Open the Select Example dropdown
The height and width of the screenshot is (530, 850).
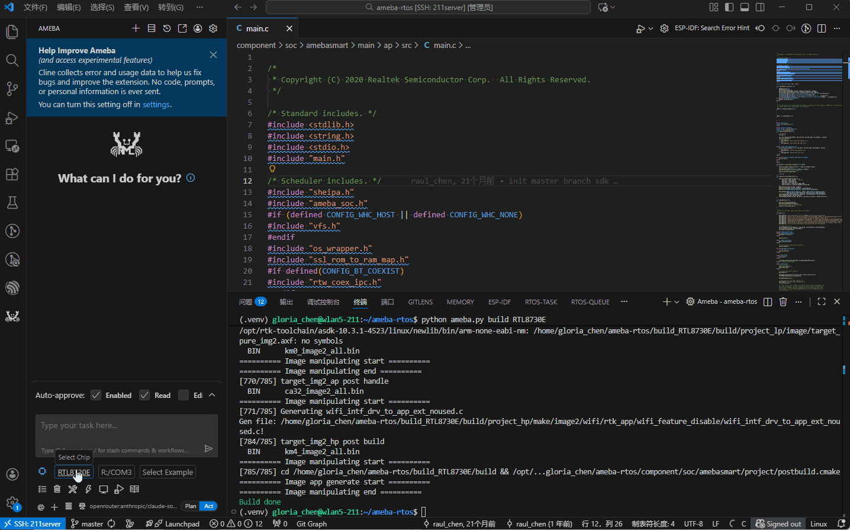pyautogui.click(x=168, y=472)
